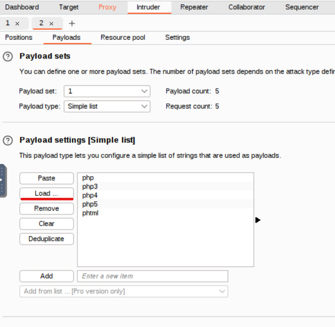Select the phtml payload entry
This screenshot has width=335, height=327.
tap(91, 213)
